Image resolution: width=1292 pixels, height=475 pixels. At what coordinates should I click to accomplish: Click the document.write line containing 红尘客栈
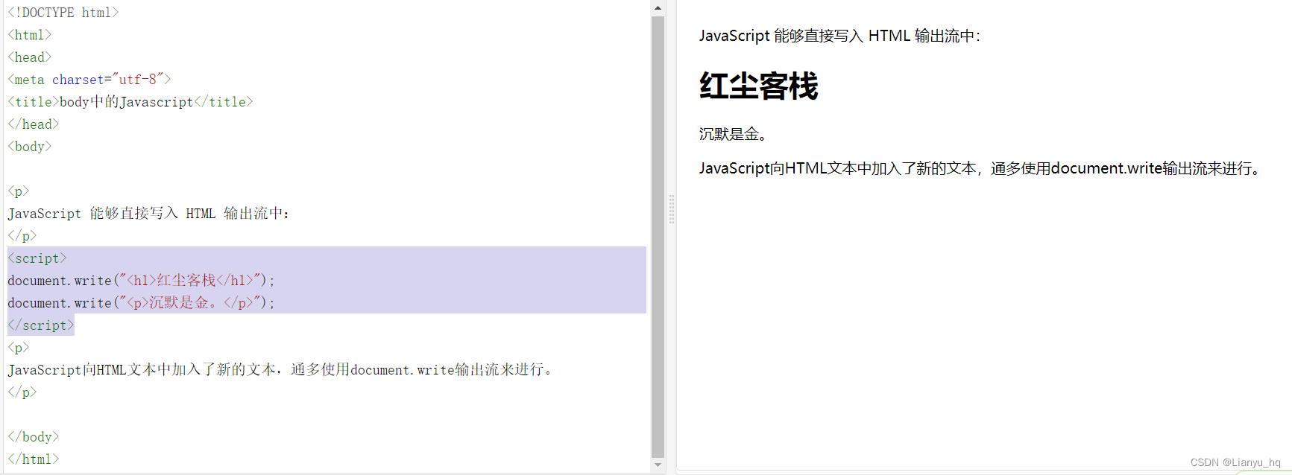(142, 281)
